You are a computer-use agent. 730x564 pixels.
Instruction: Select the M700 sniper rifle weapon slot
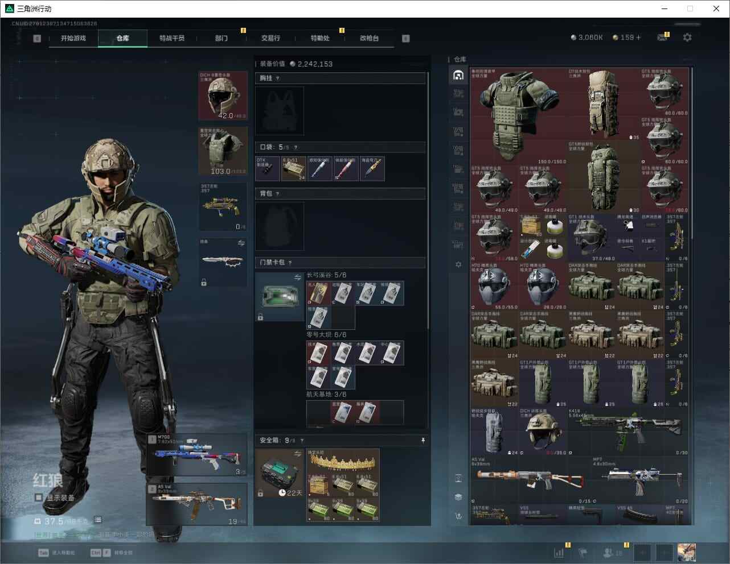(197, 455)
